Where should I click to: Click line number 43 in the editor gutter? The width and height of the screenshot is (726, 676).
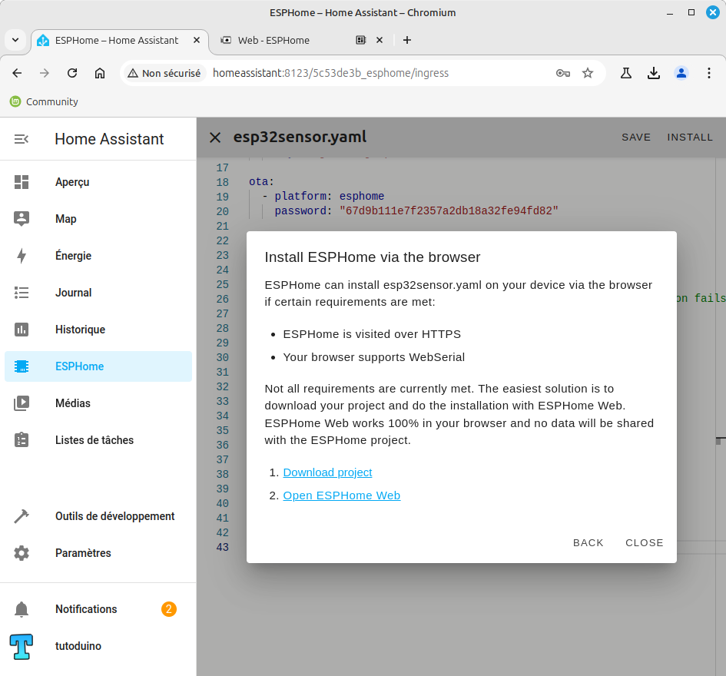click(222, 547)
